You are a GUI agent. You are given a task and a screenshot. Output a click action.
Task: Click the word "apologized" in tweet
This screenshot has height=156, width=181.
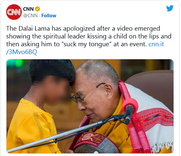79,29
